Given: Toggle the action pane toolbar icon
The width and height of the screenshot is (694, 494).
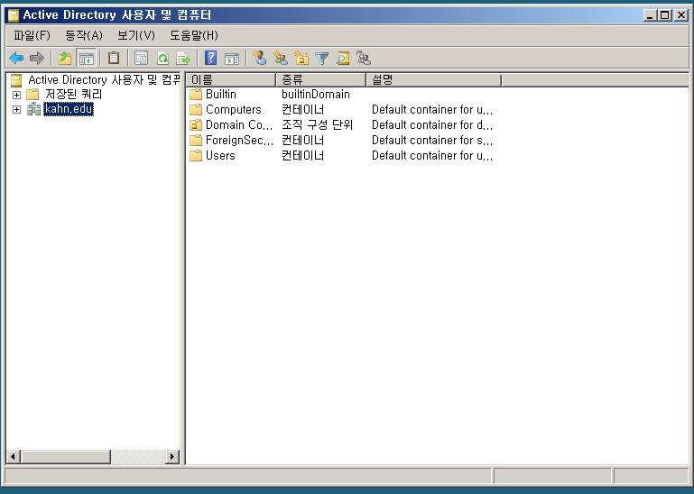Looking at the screenshot, I should [x=232, y=58].
